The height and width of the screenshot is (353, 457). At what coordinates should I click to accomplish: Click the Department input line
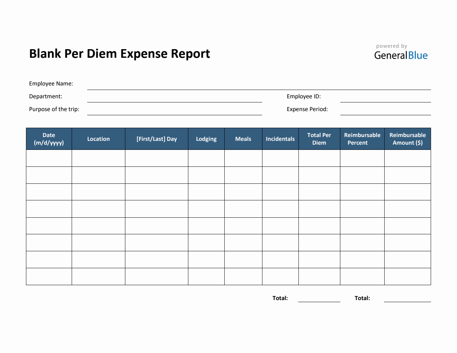[x=174, y=100]
